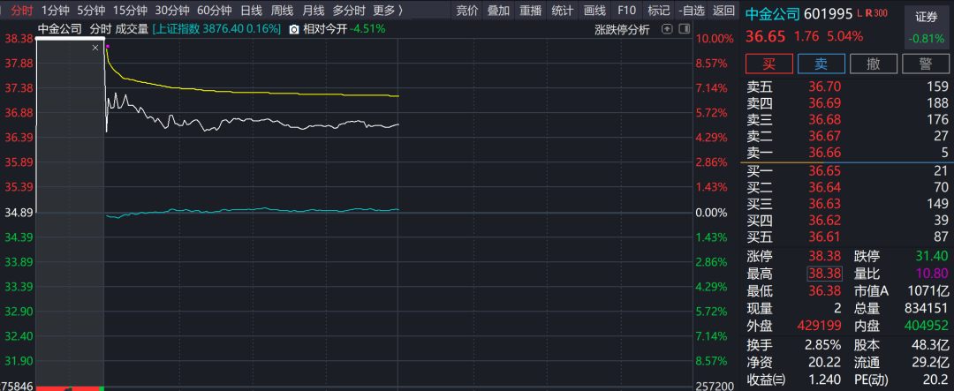Image resolution: width=954 pixels, height=391 pixels.
Task: Open the 证券 sector box
Action: tap(926, 28)
